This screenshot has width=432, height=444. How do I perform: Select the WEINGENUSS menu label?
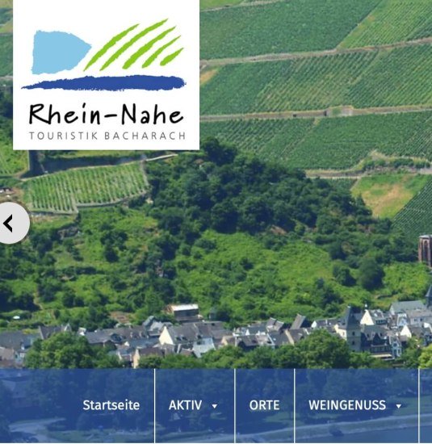[x=347, y=405]
